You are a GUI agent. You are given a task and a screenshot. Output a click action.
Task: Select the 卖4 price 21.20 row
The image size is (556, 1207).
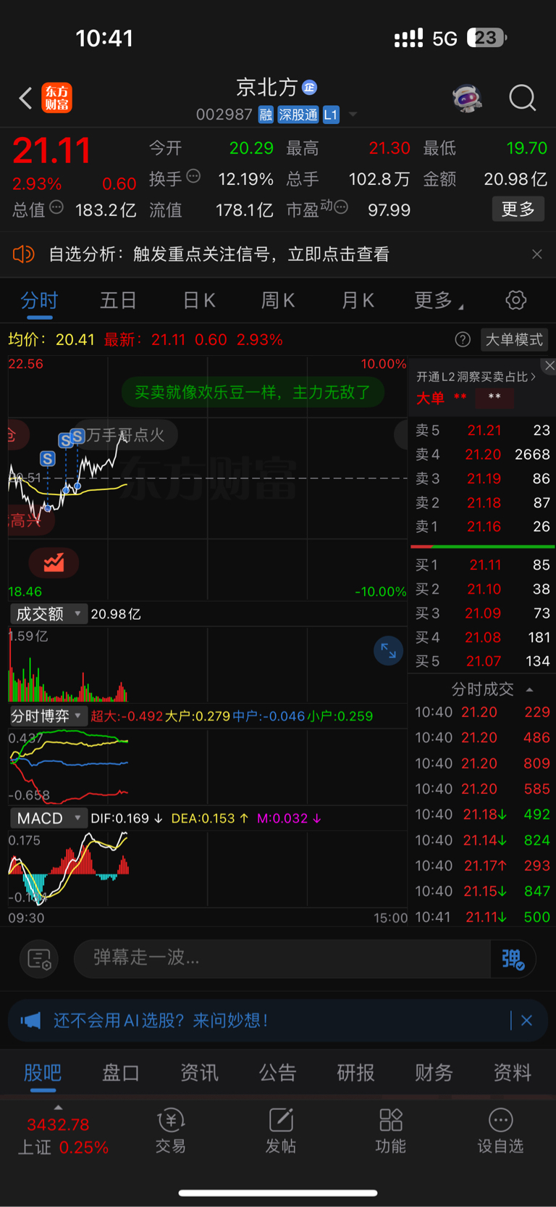483,455
